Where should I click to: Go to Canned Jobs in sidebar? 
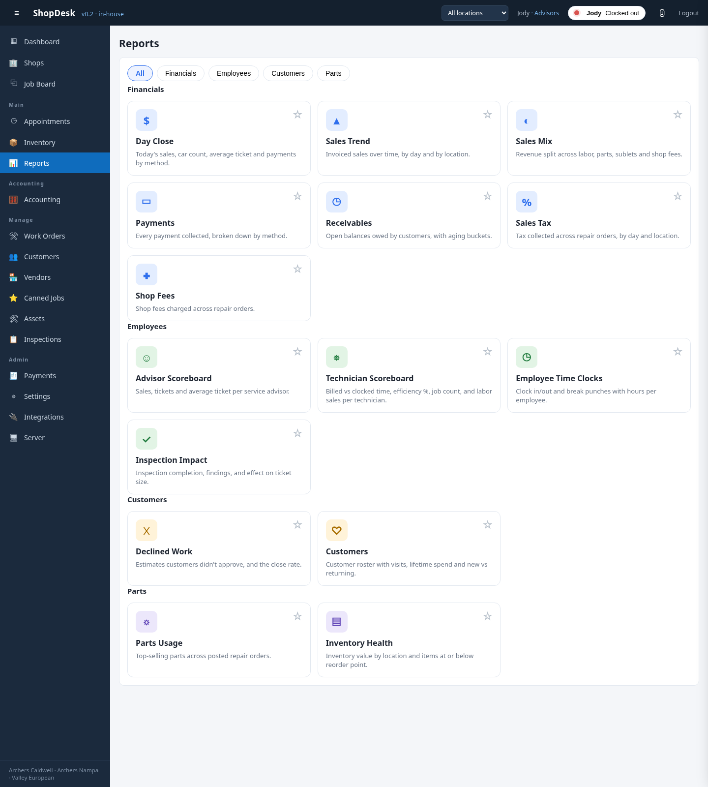click(55, 298)
